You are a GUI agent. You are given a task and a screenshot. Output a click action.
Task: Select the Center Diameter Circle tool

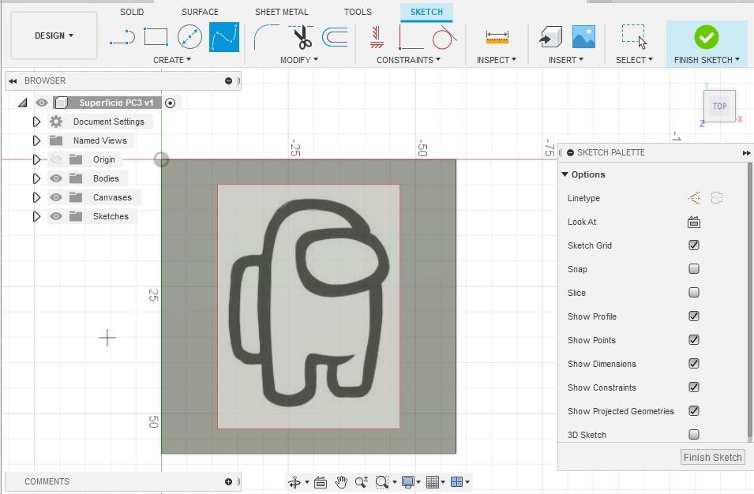pos(189,37)
